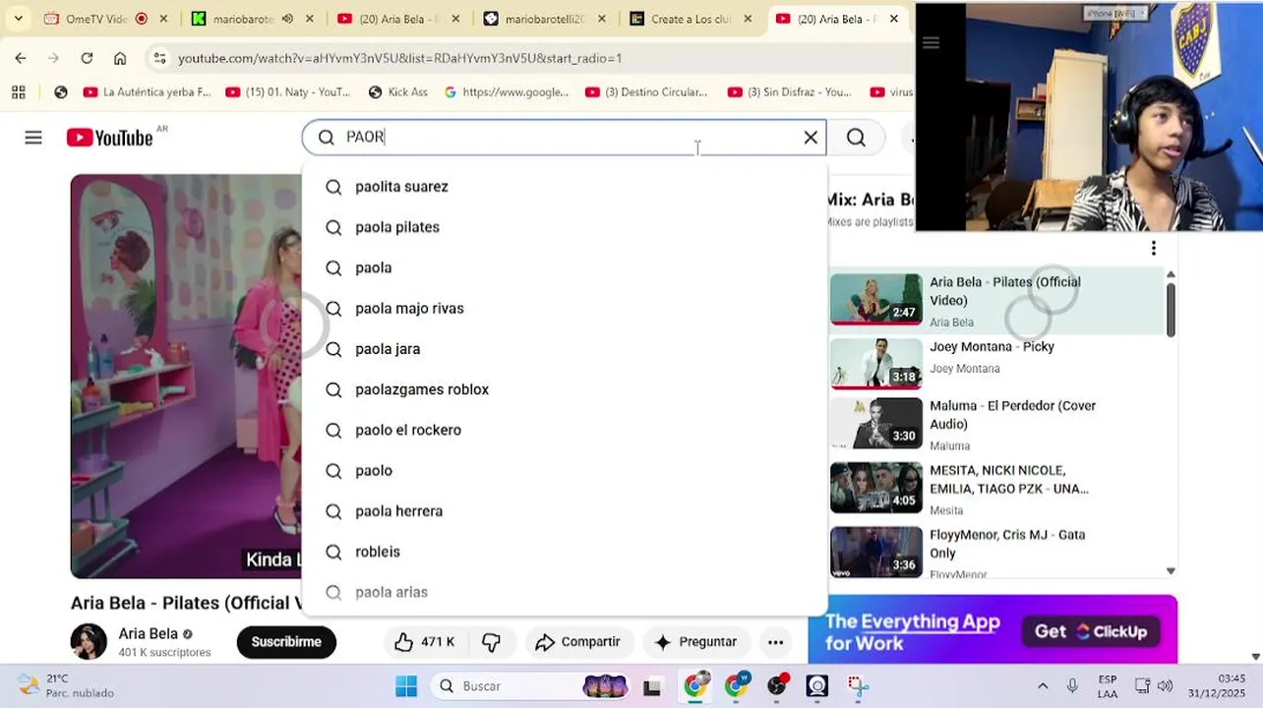
Task: Run the search with the magnifier button
Action: [x=856, y=138]
